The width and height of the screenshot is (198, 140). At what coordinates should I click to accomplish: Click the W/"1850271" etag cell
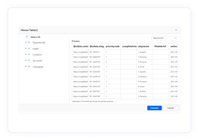tap(96, 52)
